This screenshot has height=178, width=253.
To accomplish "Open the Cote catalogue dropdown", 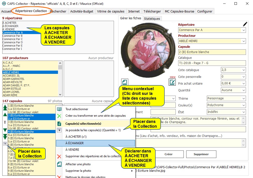I will pyautogui.click(x=244, y=70).
